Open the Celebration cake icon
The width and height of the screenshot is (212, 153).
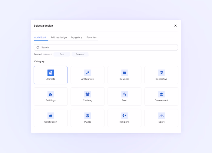click(51, 116)
